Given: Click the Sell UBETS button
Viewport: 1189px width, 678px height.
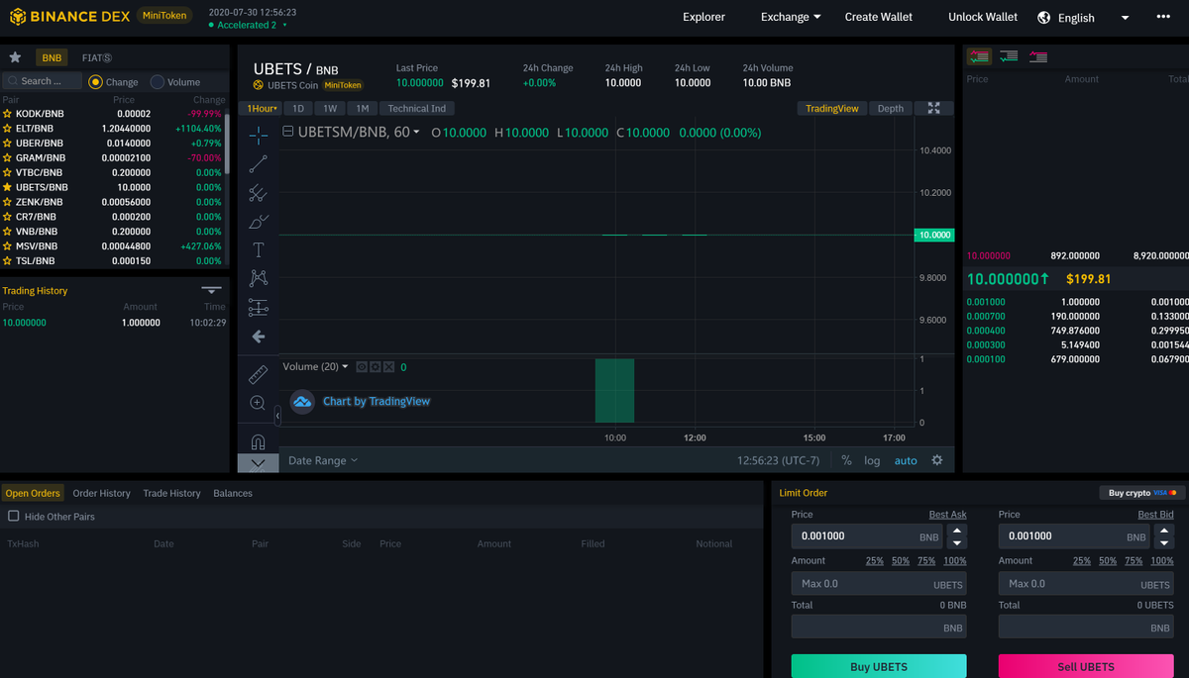Looking at the screenshot, I should [1086, 666].
